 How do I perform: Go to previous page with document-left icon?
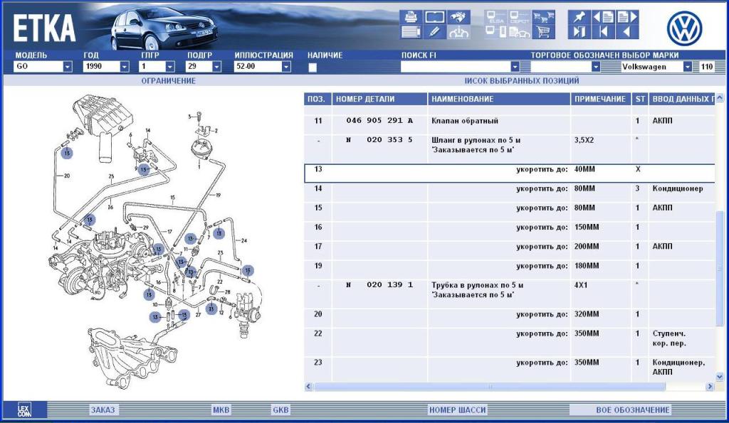(603, 17)
